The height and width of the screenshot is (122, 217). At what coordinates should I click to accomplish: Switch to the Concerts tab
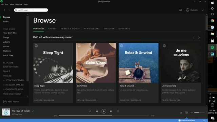coord(124,28)
